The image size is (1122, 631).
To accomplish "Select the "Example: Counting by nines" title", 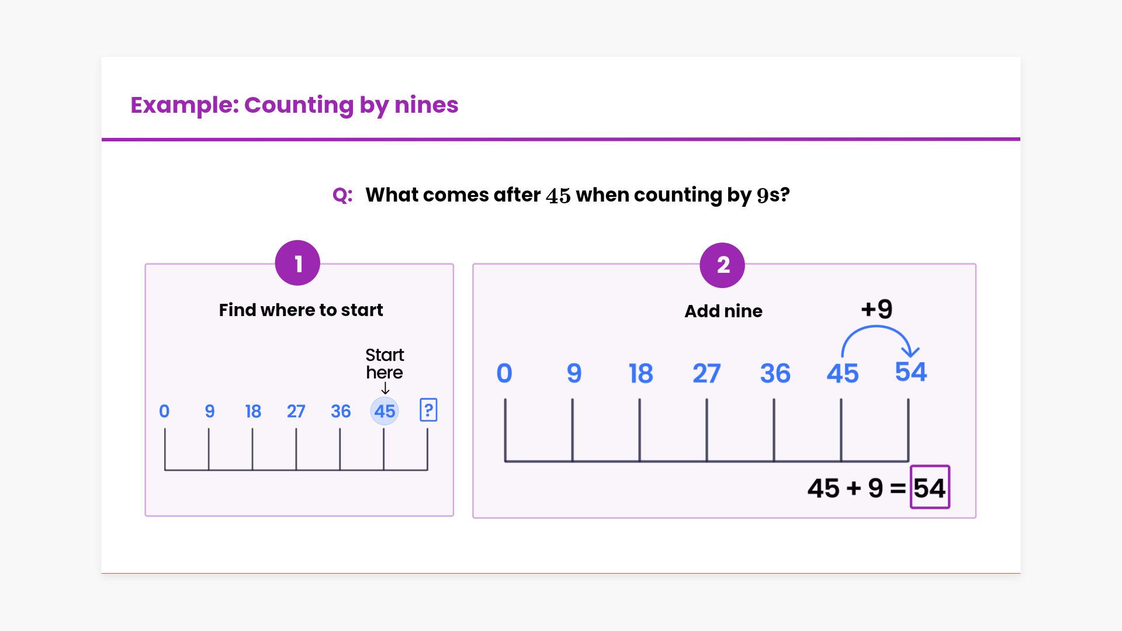I will (x=295, y=105).
